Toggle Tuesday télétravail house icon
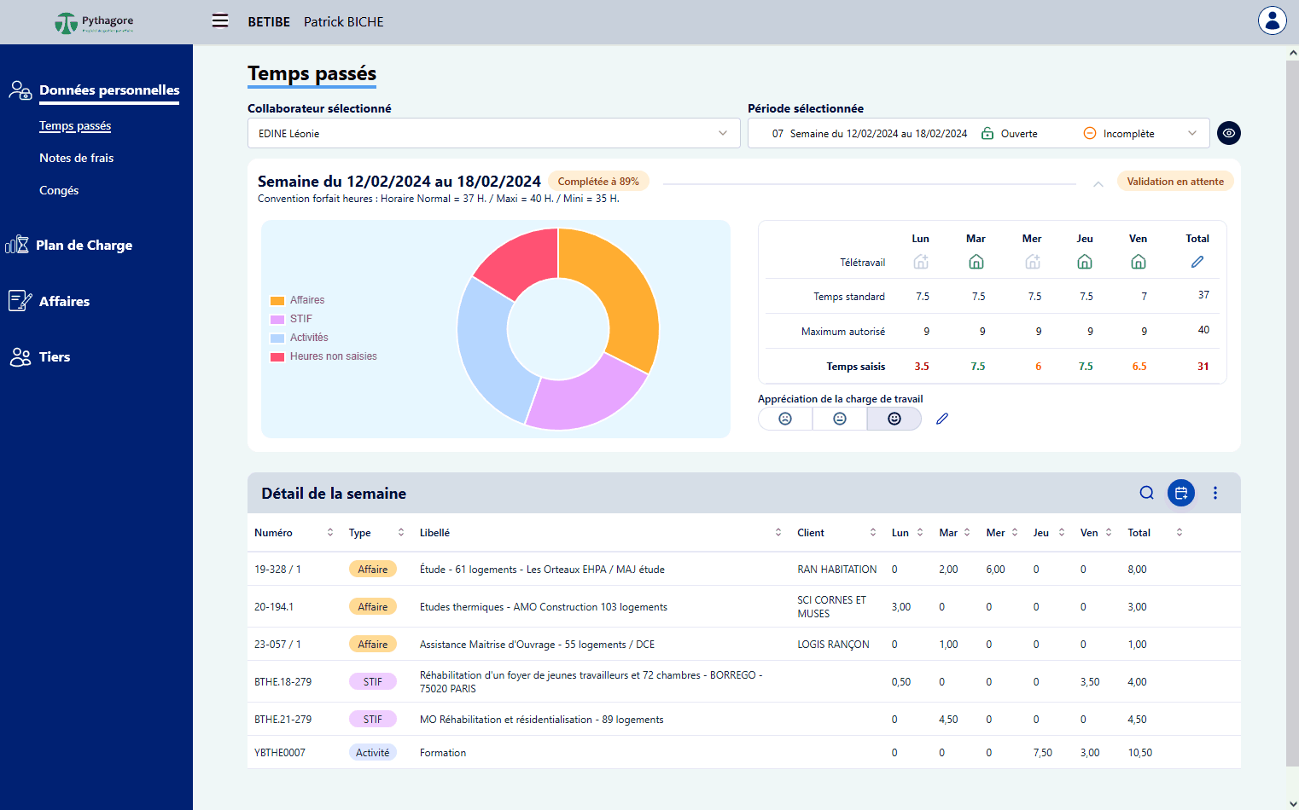This screenshot has width=1299, height=810. coord(976,263)
